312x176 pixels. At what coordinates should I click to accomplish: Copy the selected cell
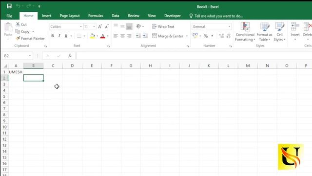coord(22,31)
